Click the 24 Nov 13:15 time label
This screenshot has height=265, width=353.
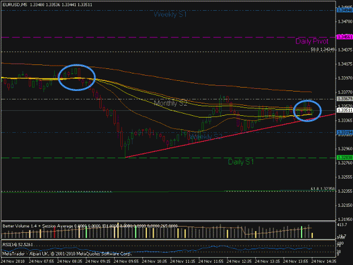(x=267, y=262)
